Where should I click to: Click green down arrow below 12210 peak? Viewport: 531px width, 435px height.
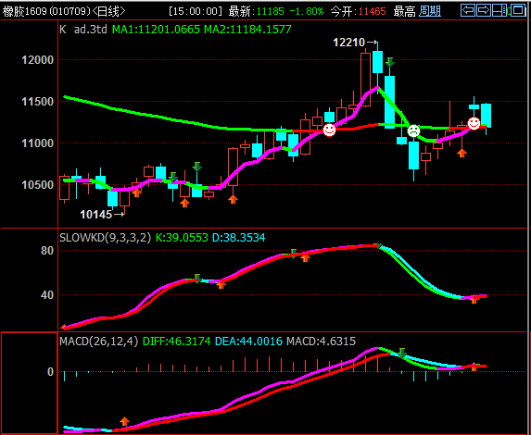390,62
